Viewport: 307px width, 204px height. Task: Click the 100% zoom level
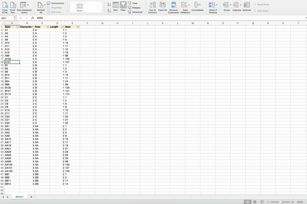coord(300,202)
